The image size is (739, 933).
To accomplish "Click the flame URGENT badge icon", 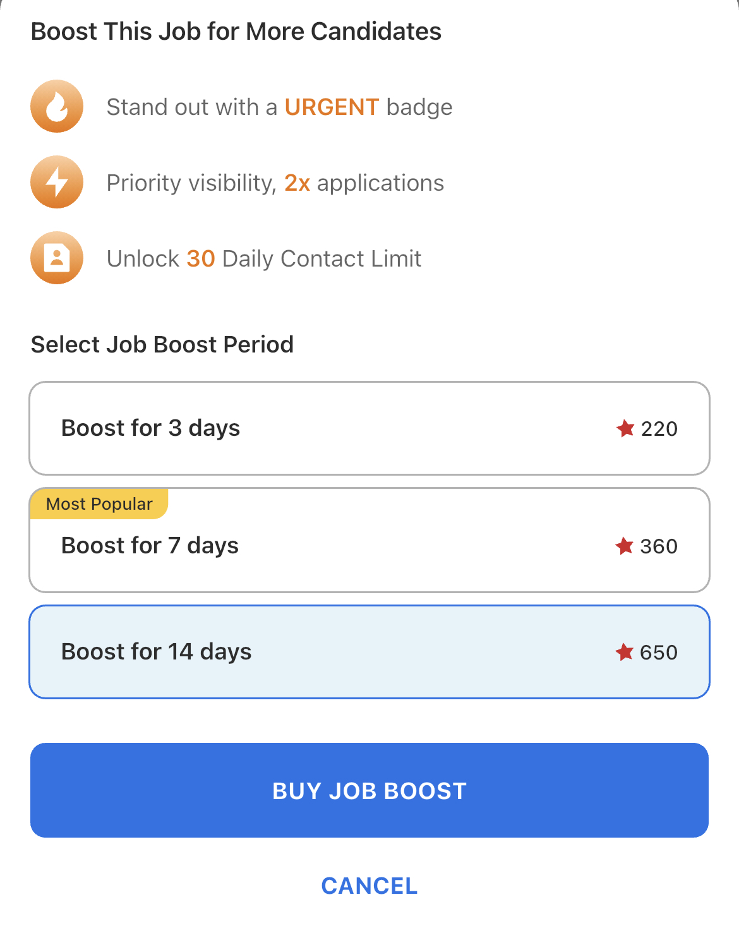I will point(57,106).
